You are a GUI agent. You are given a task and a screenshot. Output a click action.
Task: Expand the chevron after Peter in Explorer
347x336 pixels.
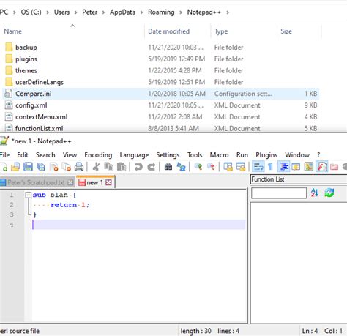pyautogui.click(x=103, y=12)
